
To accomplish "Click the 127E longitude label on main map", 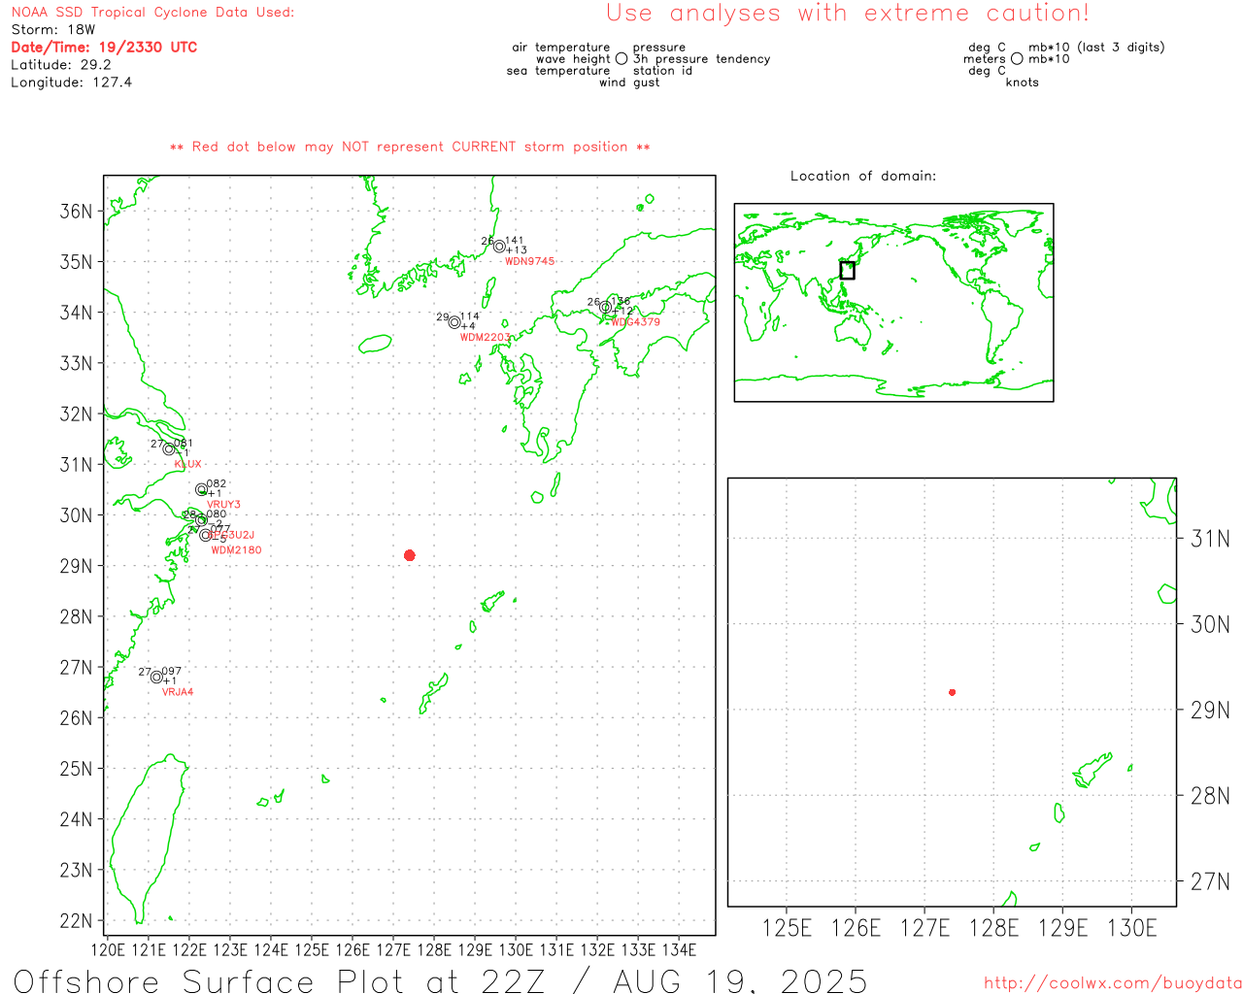I will 393,950.
